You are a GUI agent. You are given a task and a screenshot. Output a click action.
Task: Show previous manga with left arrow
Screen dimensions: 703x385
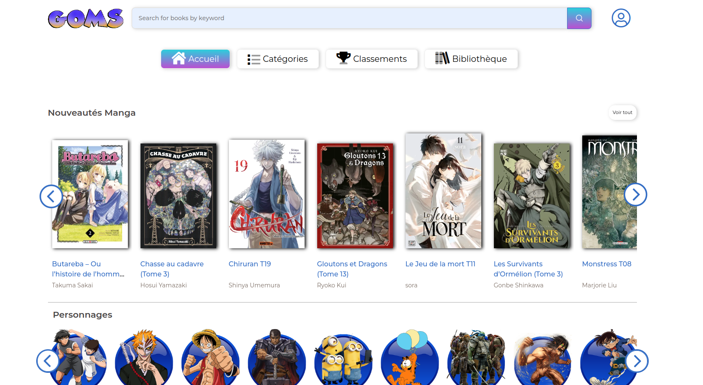click(51, 196)
